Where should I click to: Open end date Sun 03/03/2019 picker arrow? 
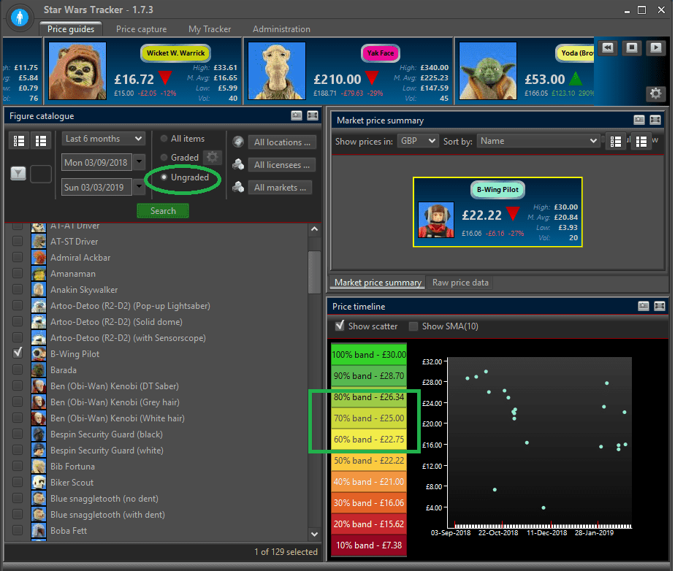click(x=139, y=187)
